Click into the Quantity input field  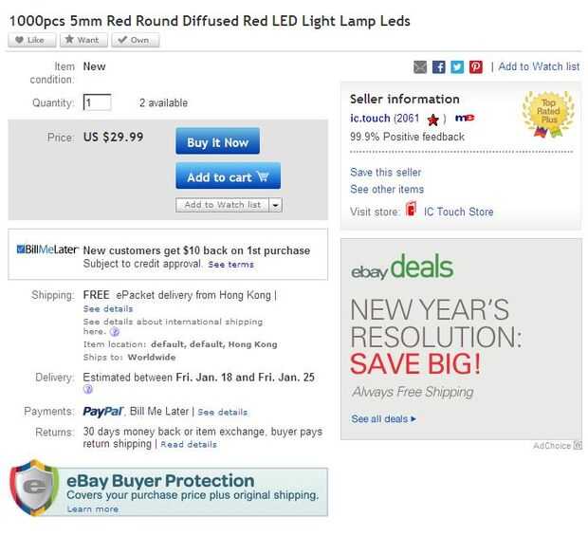[x=97, y=102]
